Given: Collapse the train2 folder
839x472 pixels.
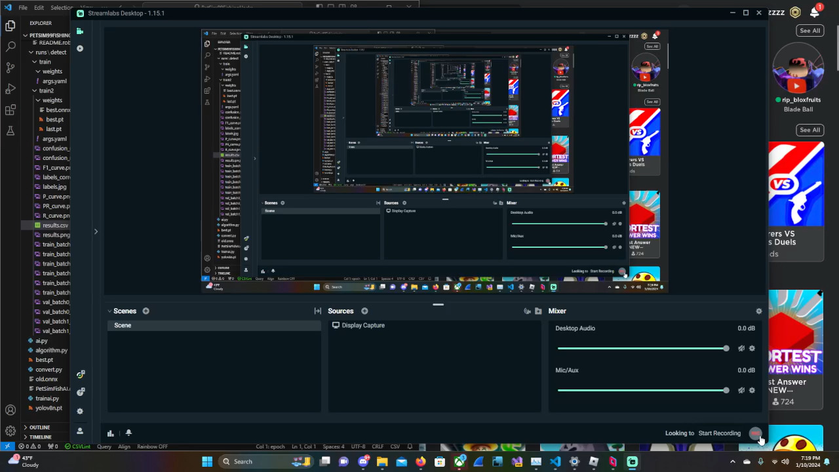Looking at the screenshot, I should coord(46,90).
